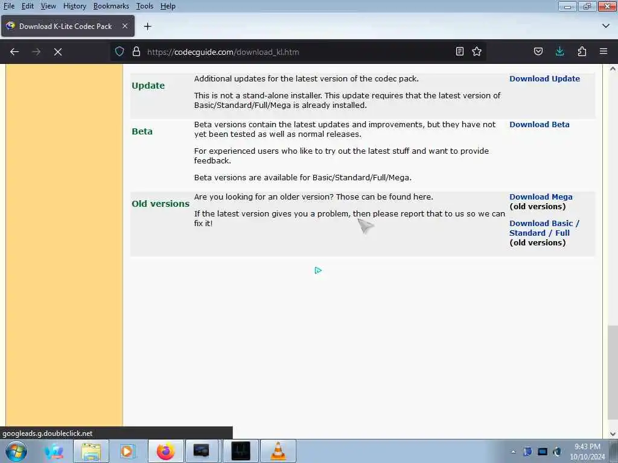Open the Windows Start menu orb
The image size is (618, 463).
[x=16, y=451]
